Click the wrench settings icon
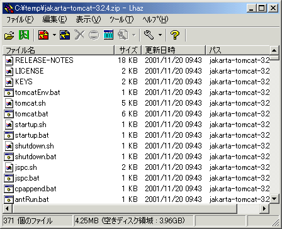282x229 pixels. [x=149, y=35]
